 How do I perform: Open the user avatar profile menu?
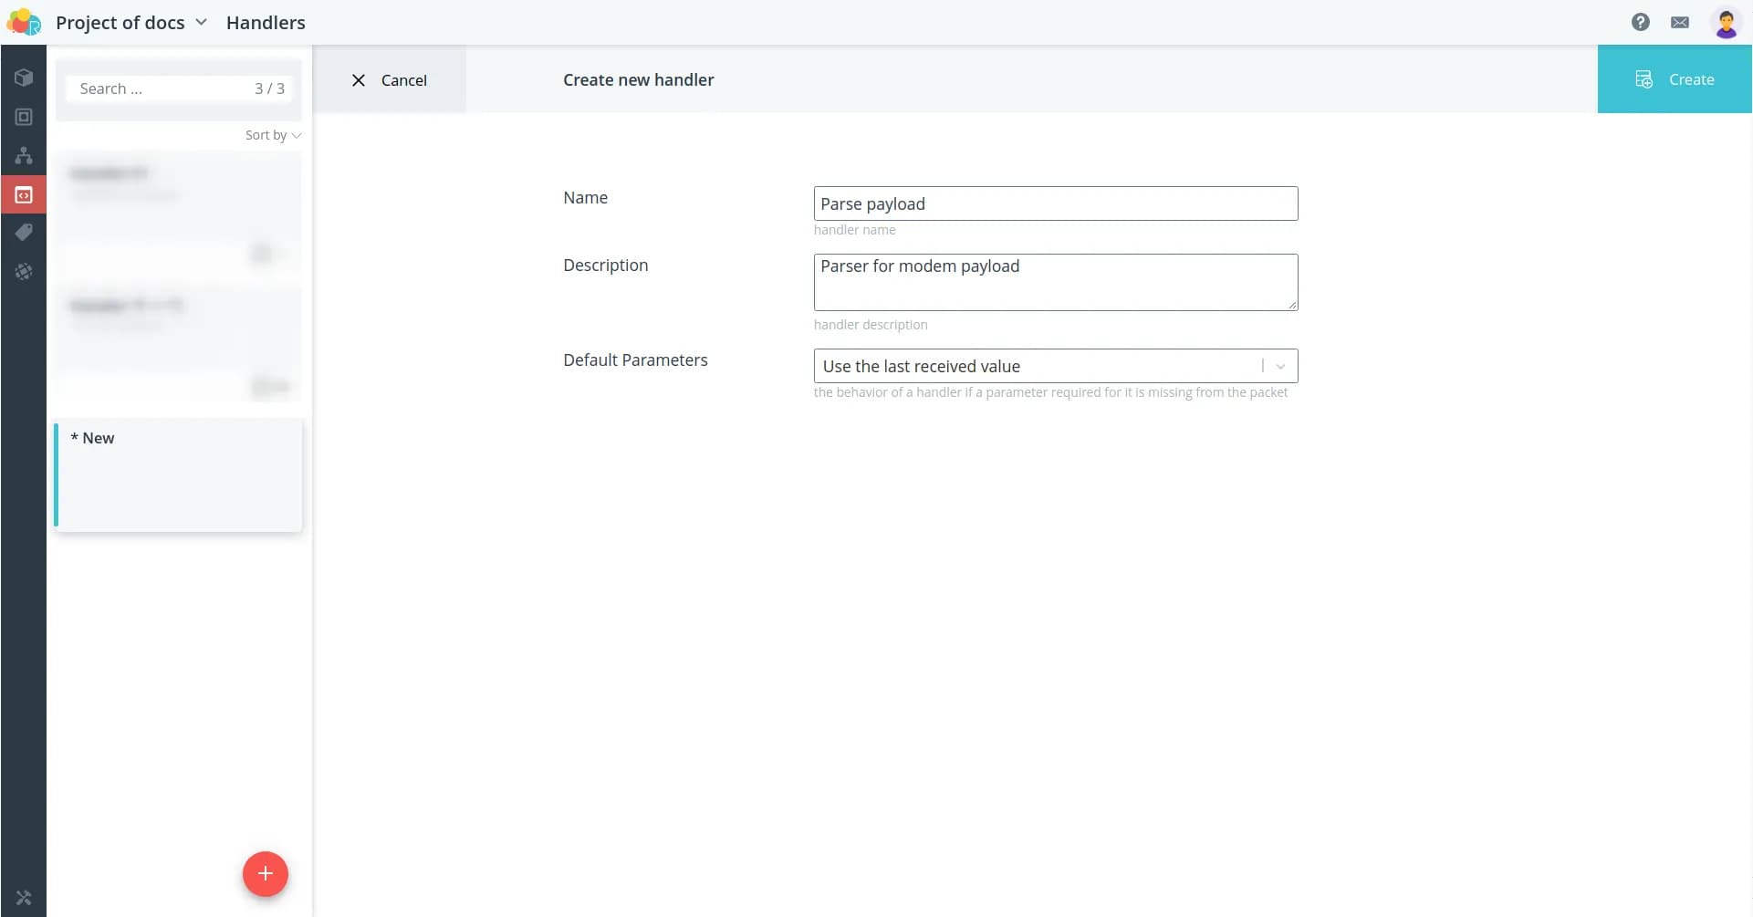coord(1725,23)
